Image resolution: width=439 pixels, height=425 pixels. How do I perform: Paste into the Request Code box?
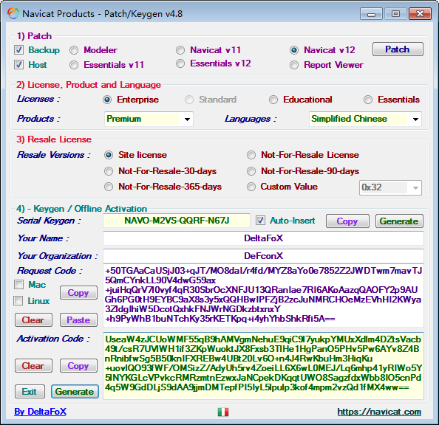coord(78,320)
